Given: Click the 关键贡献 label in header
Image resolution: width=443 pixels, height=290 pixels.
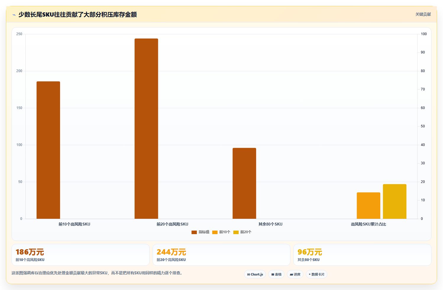Looking at the screenshot, I should coord(423,14).
